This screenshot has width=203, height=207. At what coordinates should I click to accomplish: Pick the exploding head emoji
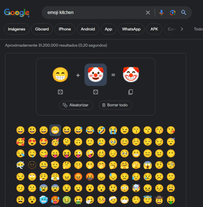136,188
